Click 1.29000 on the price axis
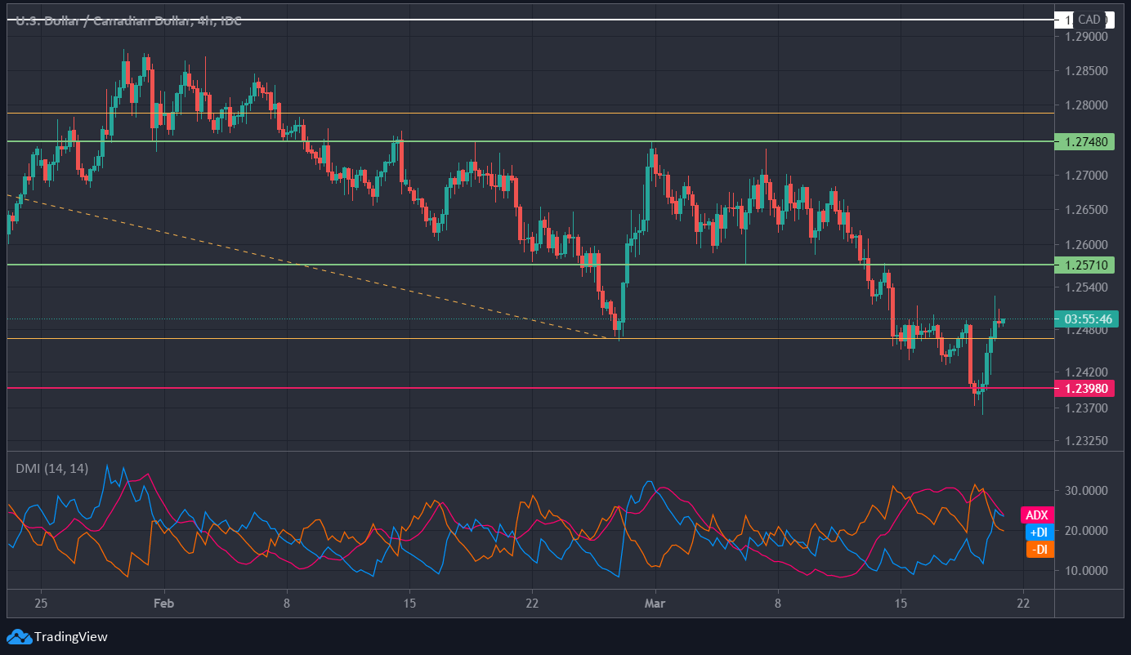Screen dimensions: 1131x655 1086,37
